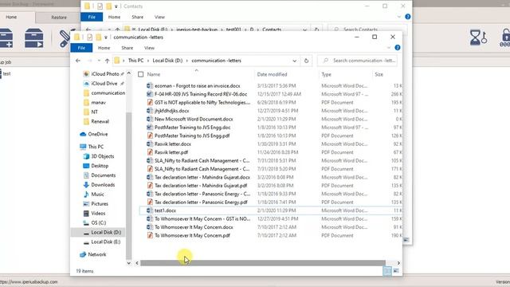This screenshot has height=287, width=510.
Task: Open Share ribbon tab in communication-letters window
Action: point(127,48)
